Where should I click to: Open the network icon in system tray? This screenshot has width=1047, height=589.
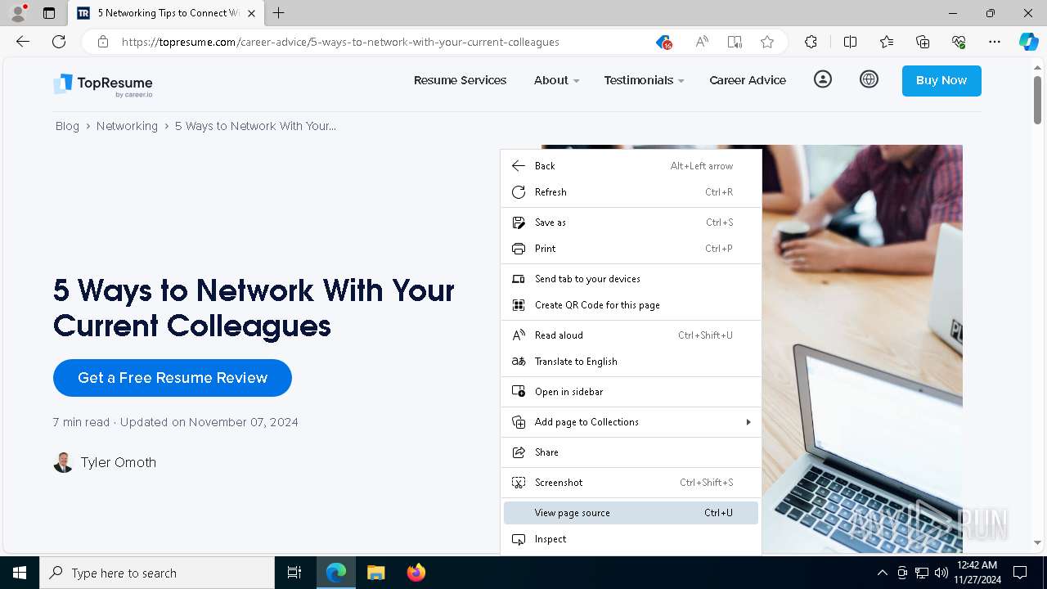(x=921, y=573)
